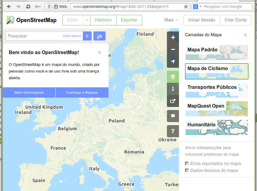Click the Pesquisar search field
Image resolution: width=257 pixels, height=191 pixels.
click(36, 36)
